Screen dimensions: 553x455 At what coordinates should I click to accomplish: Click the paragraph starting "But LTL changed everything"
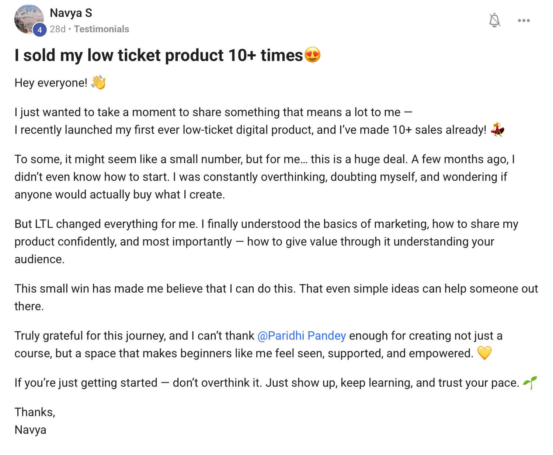click(266, 241)
